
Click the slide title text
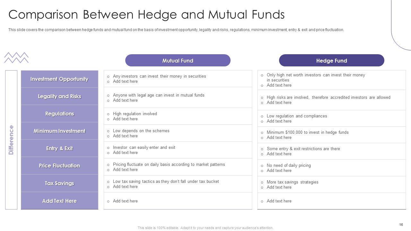[x=146, y=15]
